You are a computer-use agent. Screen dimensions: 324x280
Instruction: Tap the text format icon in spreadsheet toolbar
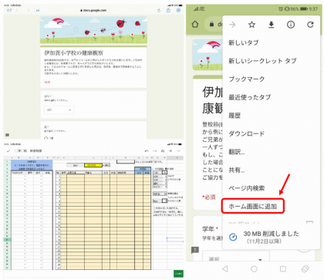pos(163,151)
